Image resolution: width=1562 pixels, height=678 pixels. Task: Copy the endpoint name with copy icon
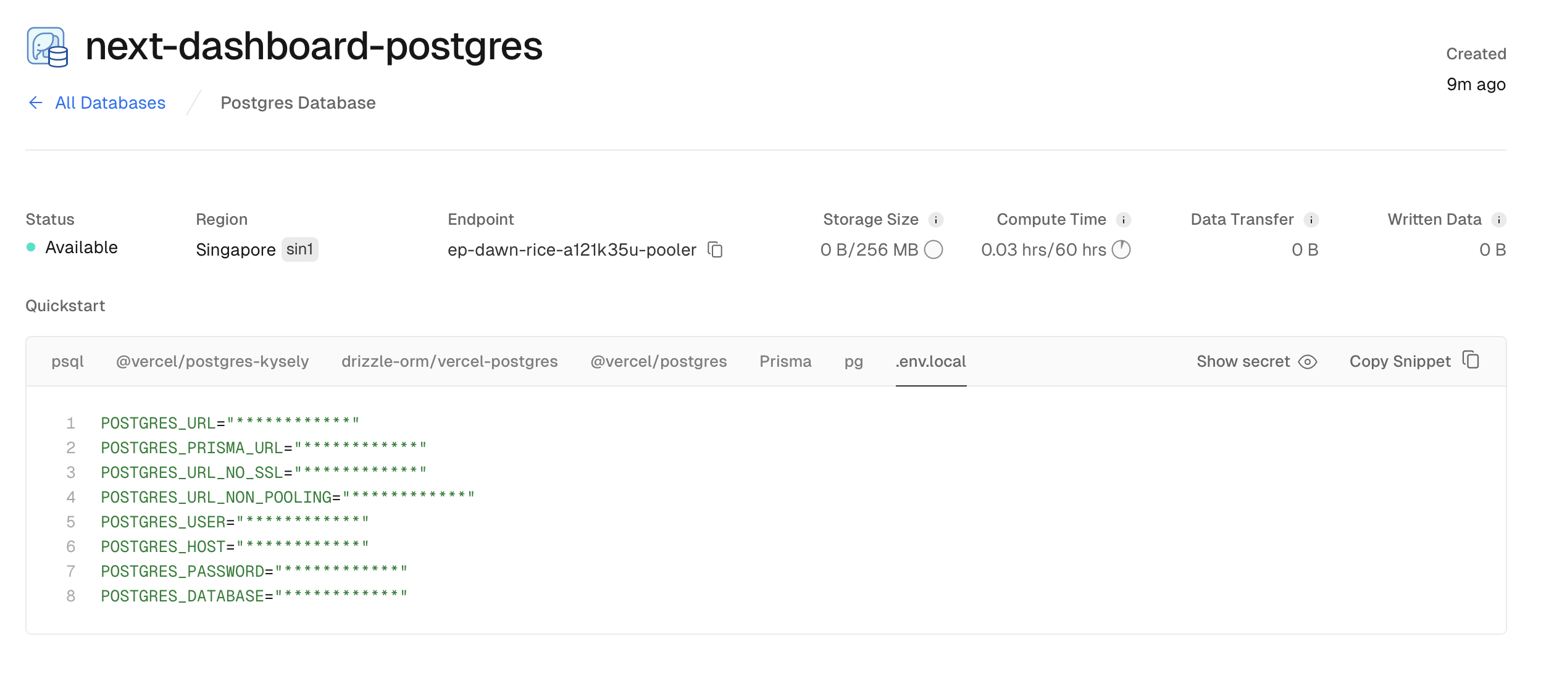click(715, 249)
